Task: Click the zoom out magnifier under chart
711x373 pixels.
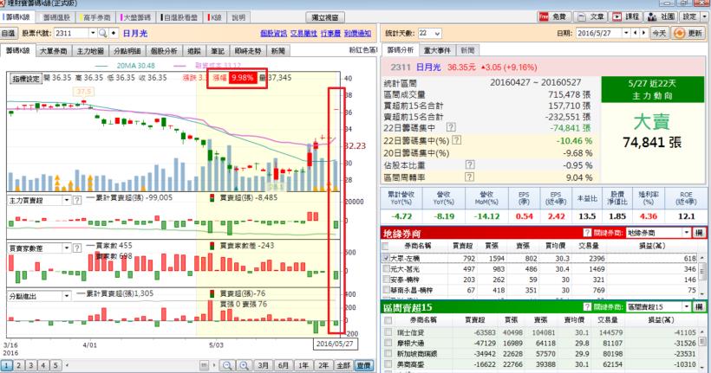Action: (228, 365)
